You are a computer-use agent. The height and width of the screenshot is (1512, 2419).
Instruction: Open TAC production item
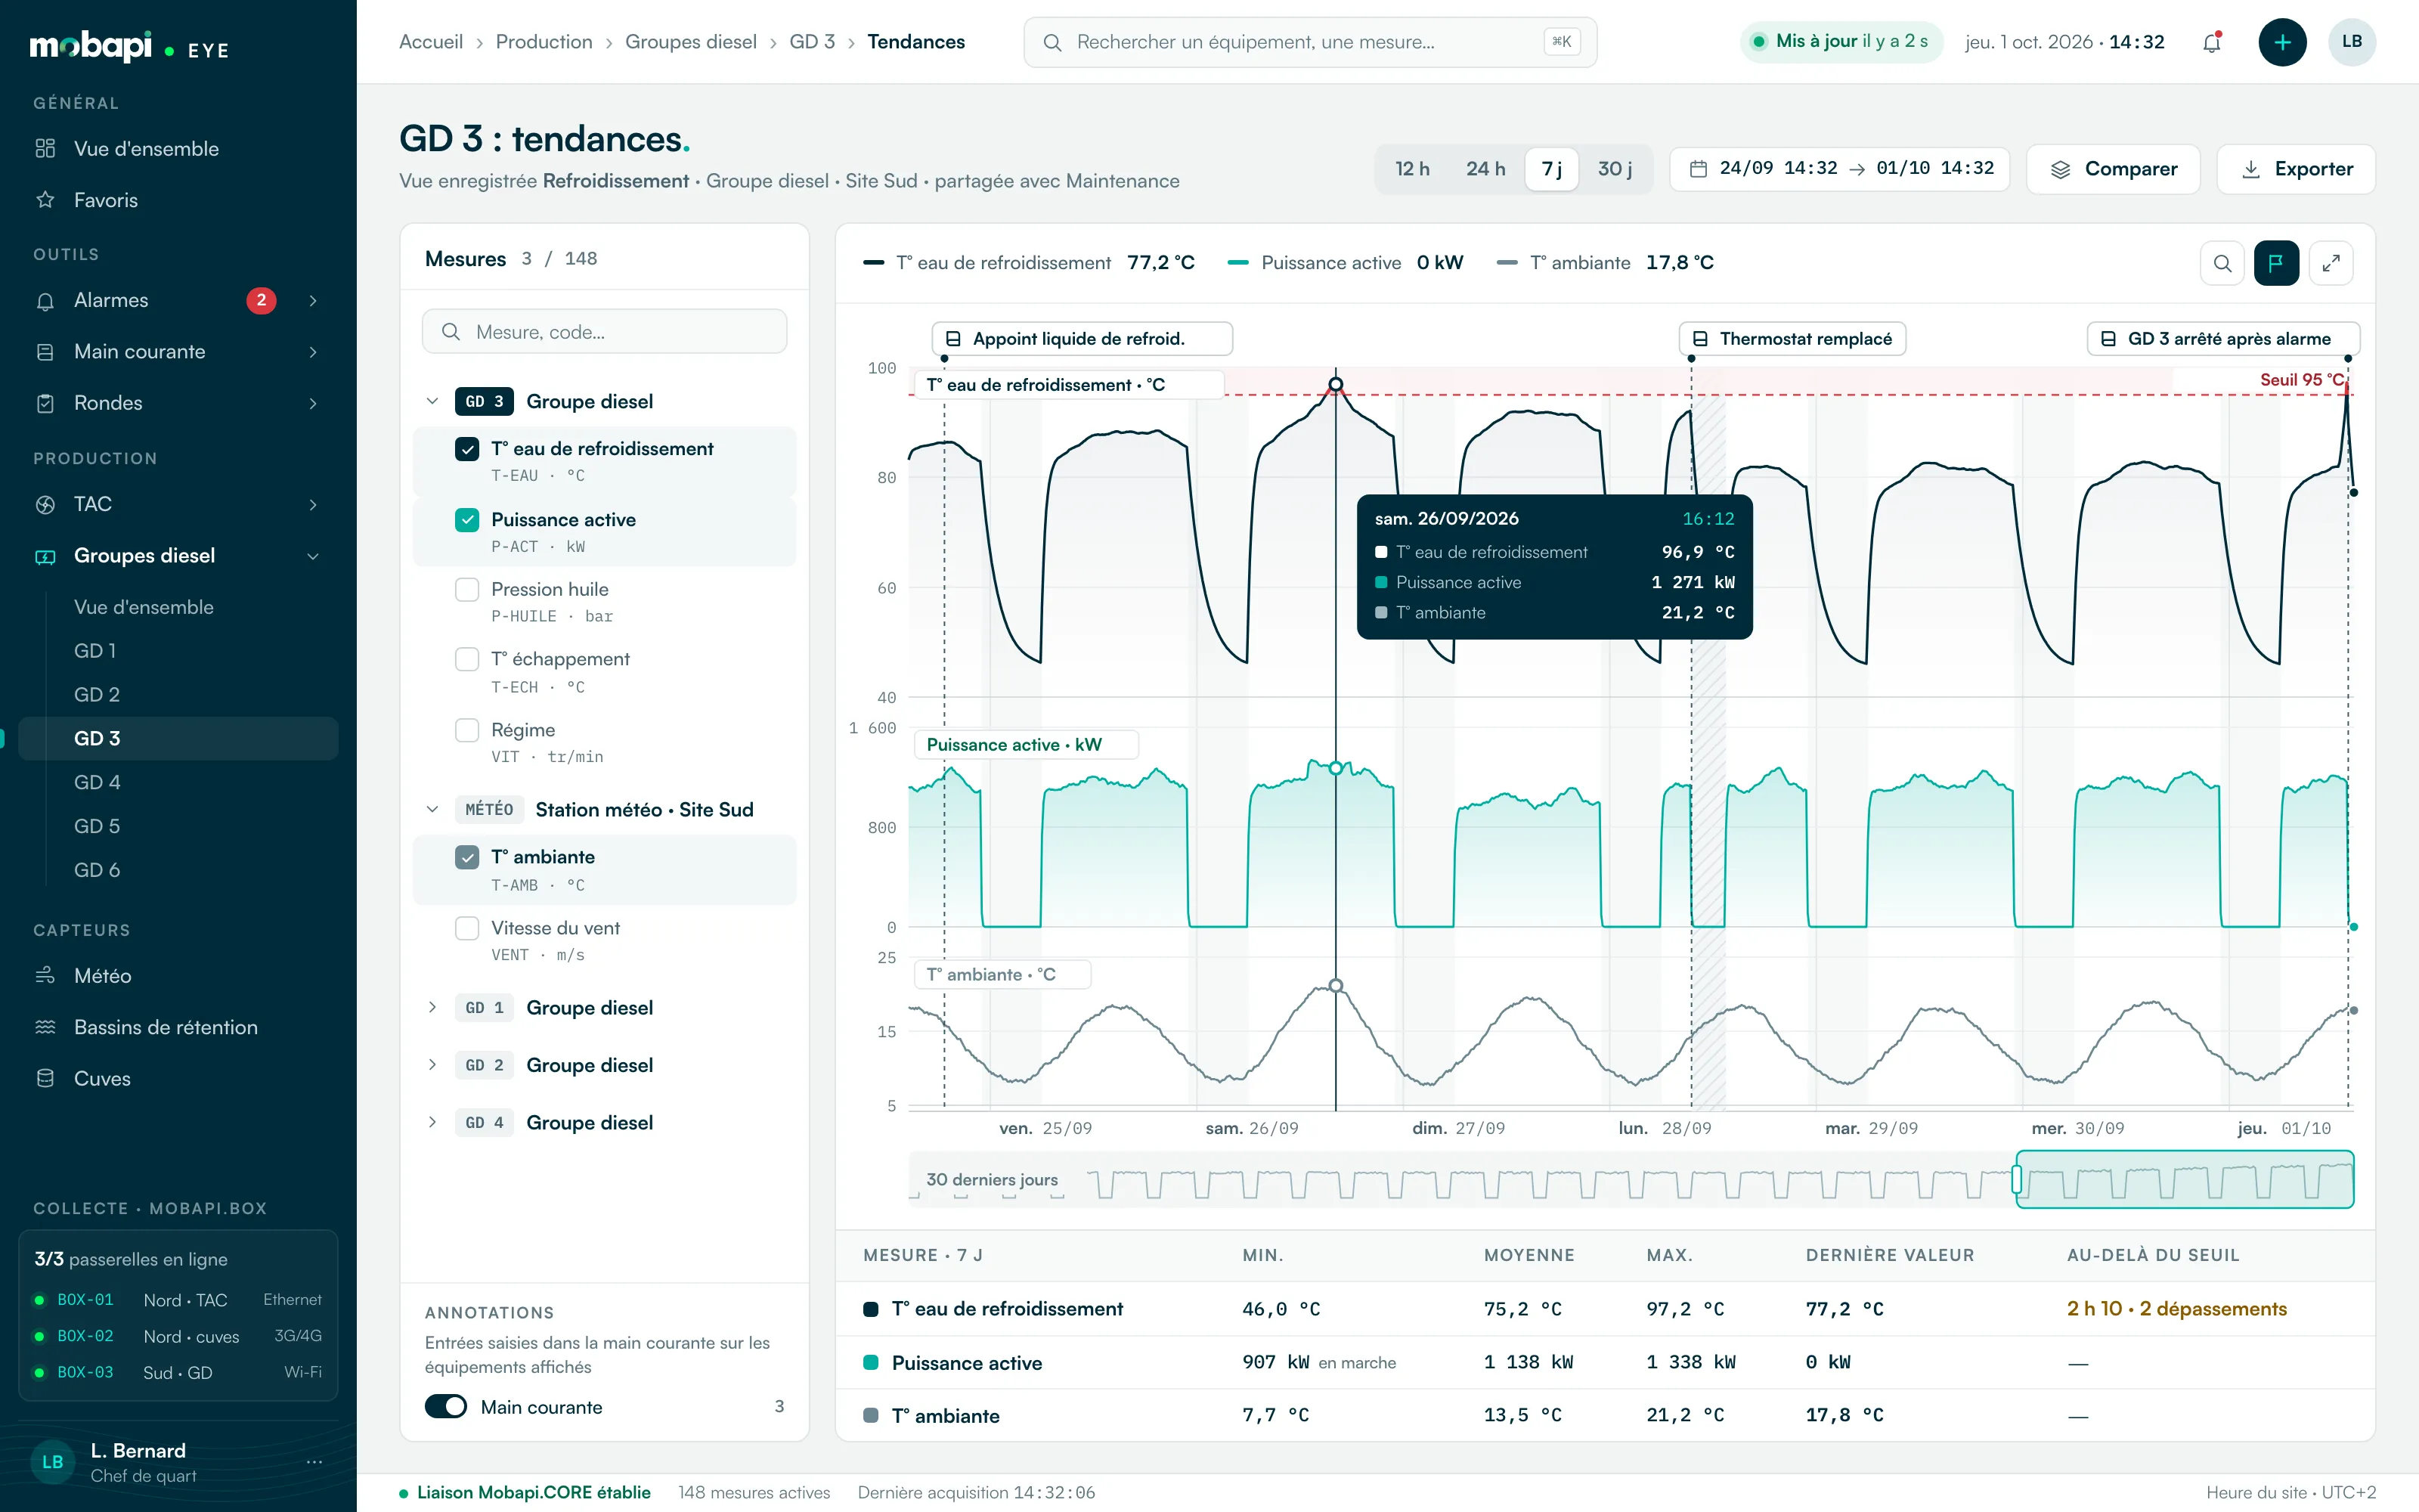[x=178, y=504]
